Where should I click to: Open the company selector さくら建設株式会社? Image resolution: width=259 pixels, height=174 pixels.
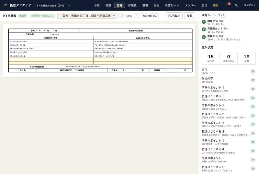click(x=52, y=5)
